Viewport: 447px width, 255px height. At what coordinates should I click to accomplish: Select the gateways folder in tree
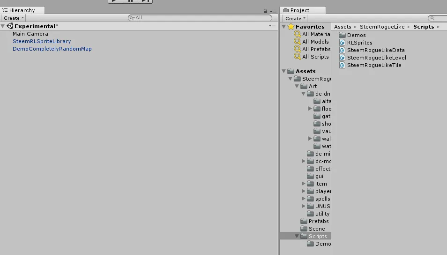point(322,116)
